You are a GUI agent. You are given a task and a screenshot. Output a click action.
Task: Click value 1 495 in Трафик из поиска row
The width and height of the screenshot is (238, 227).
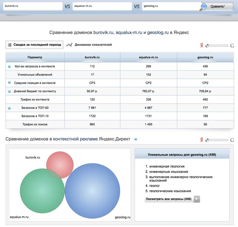point(148,124)
